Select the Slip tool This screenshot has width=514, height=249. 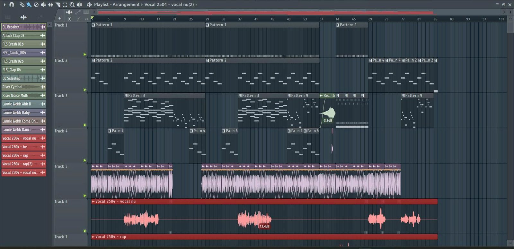(x=50, y=4)
